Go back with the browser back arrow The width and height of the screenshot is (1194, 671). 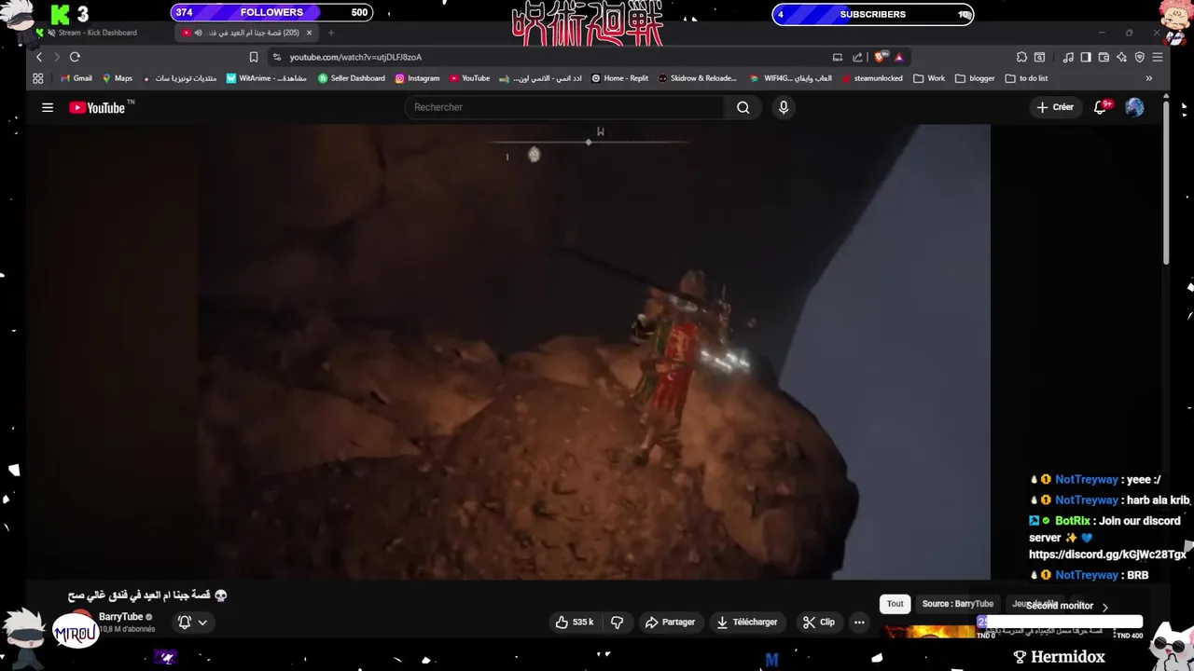tap(39, 57)
